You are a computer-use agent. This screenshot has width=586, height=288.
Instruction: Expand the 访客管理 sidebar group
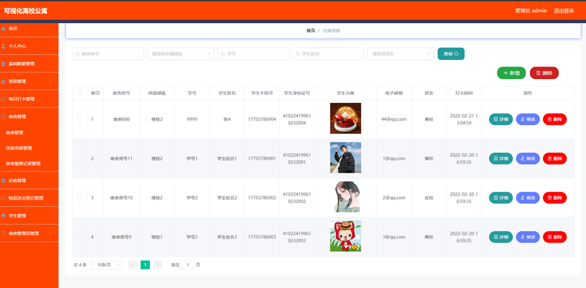29,180
